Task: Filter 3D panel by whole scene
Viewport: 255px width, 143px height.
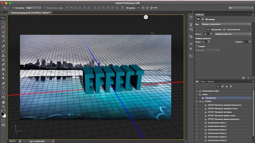Action: click(x=218, y=87)
